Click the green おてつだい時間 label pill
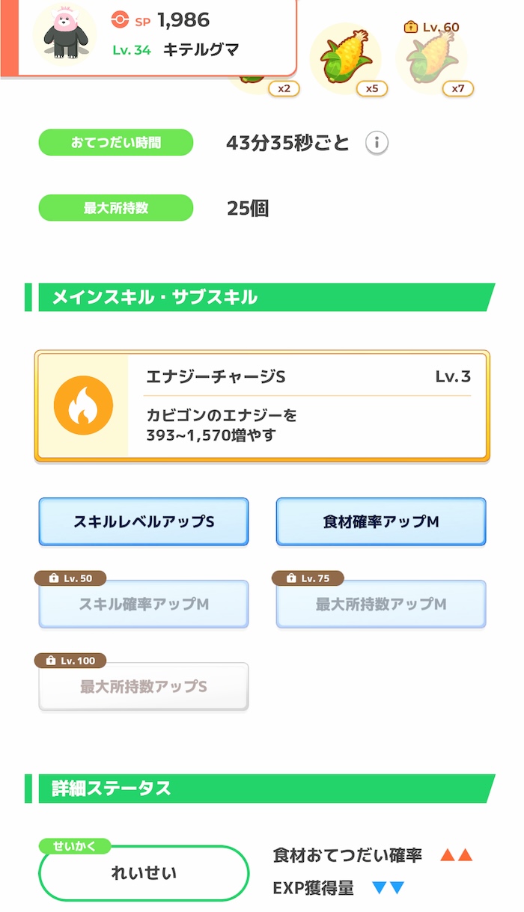The image size is (524, 912). coord(115,142)
